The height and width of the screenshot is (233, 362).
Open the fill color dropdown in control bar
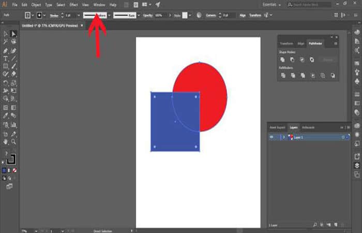tap(33, 15)
